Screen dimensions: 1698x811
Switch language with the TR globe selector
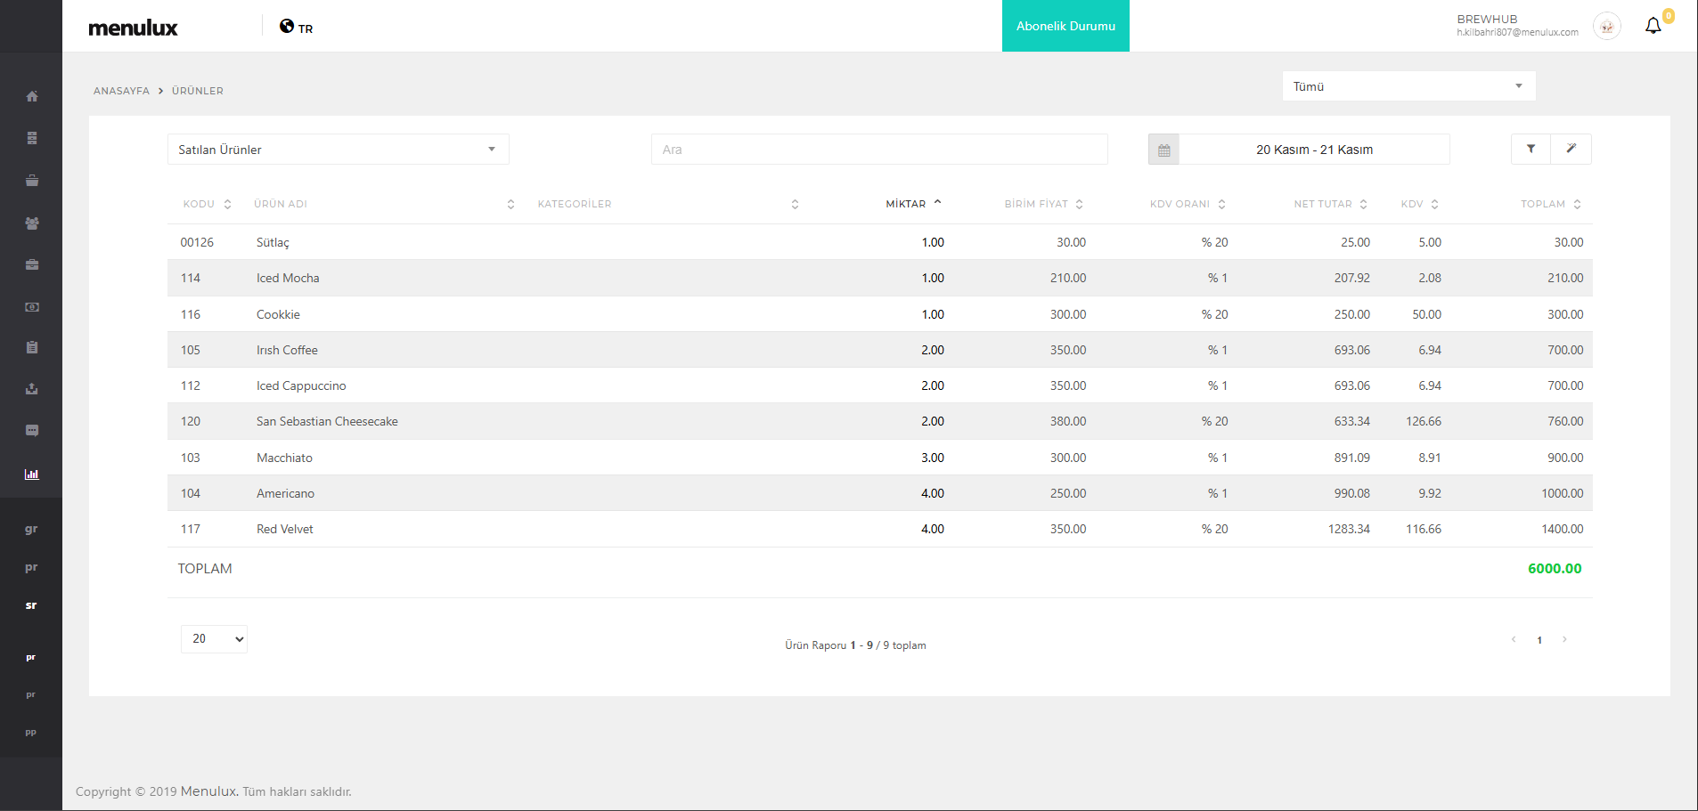click(297, 28)
